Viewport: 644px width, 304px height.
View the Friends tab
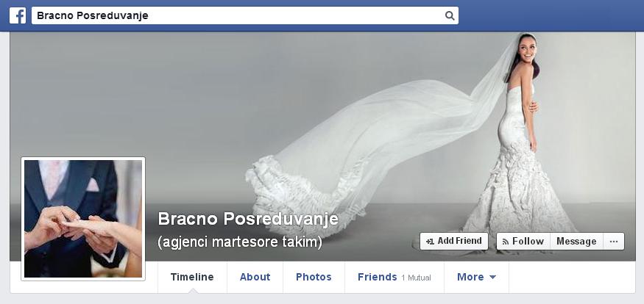coord(377,277)
